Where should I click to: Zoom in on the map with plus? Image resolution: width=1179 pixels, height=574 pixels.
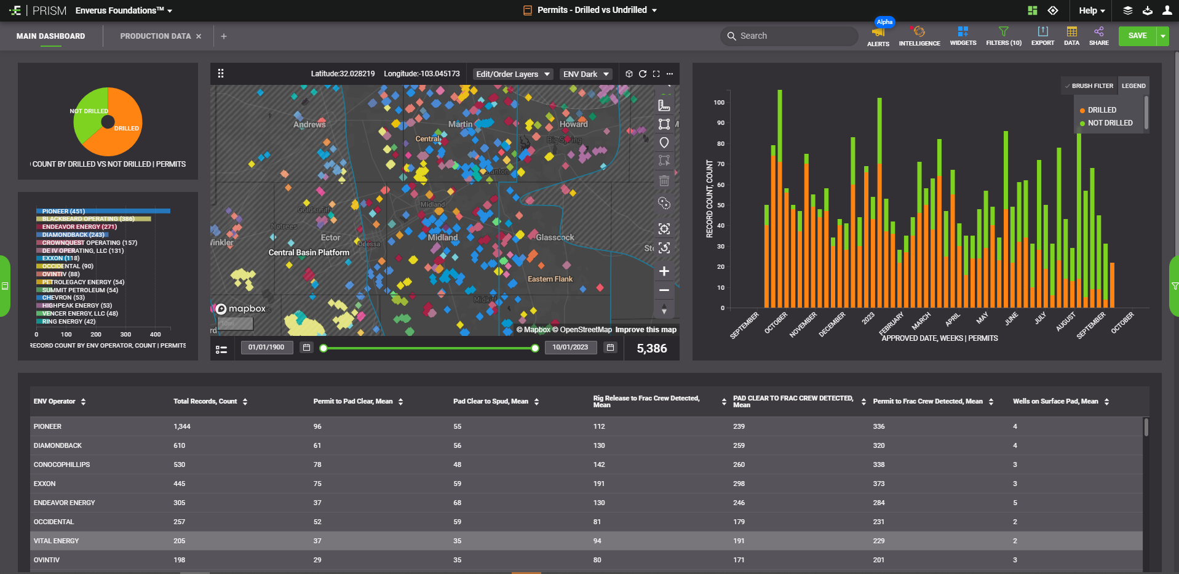tap(664, 271)
